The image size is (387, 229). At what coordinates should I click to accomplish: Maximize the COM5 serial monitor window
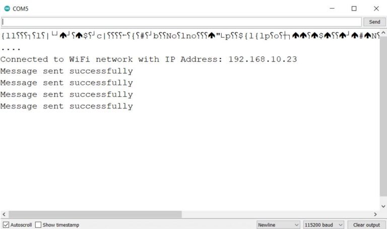[x=354, y=9]
